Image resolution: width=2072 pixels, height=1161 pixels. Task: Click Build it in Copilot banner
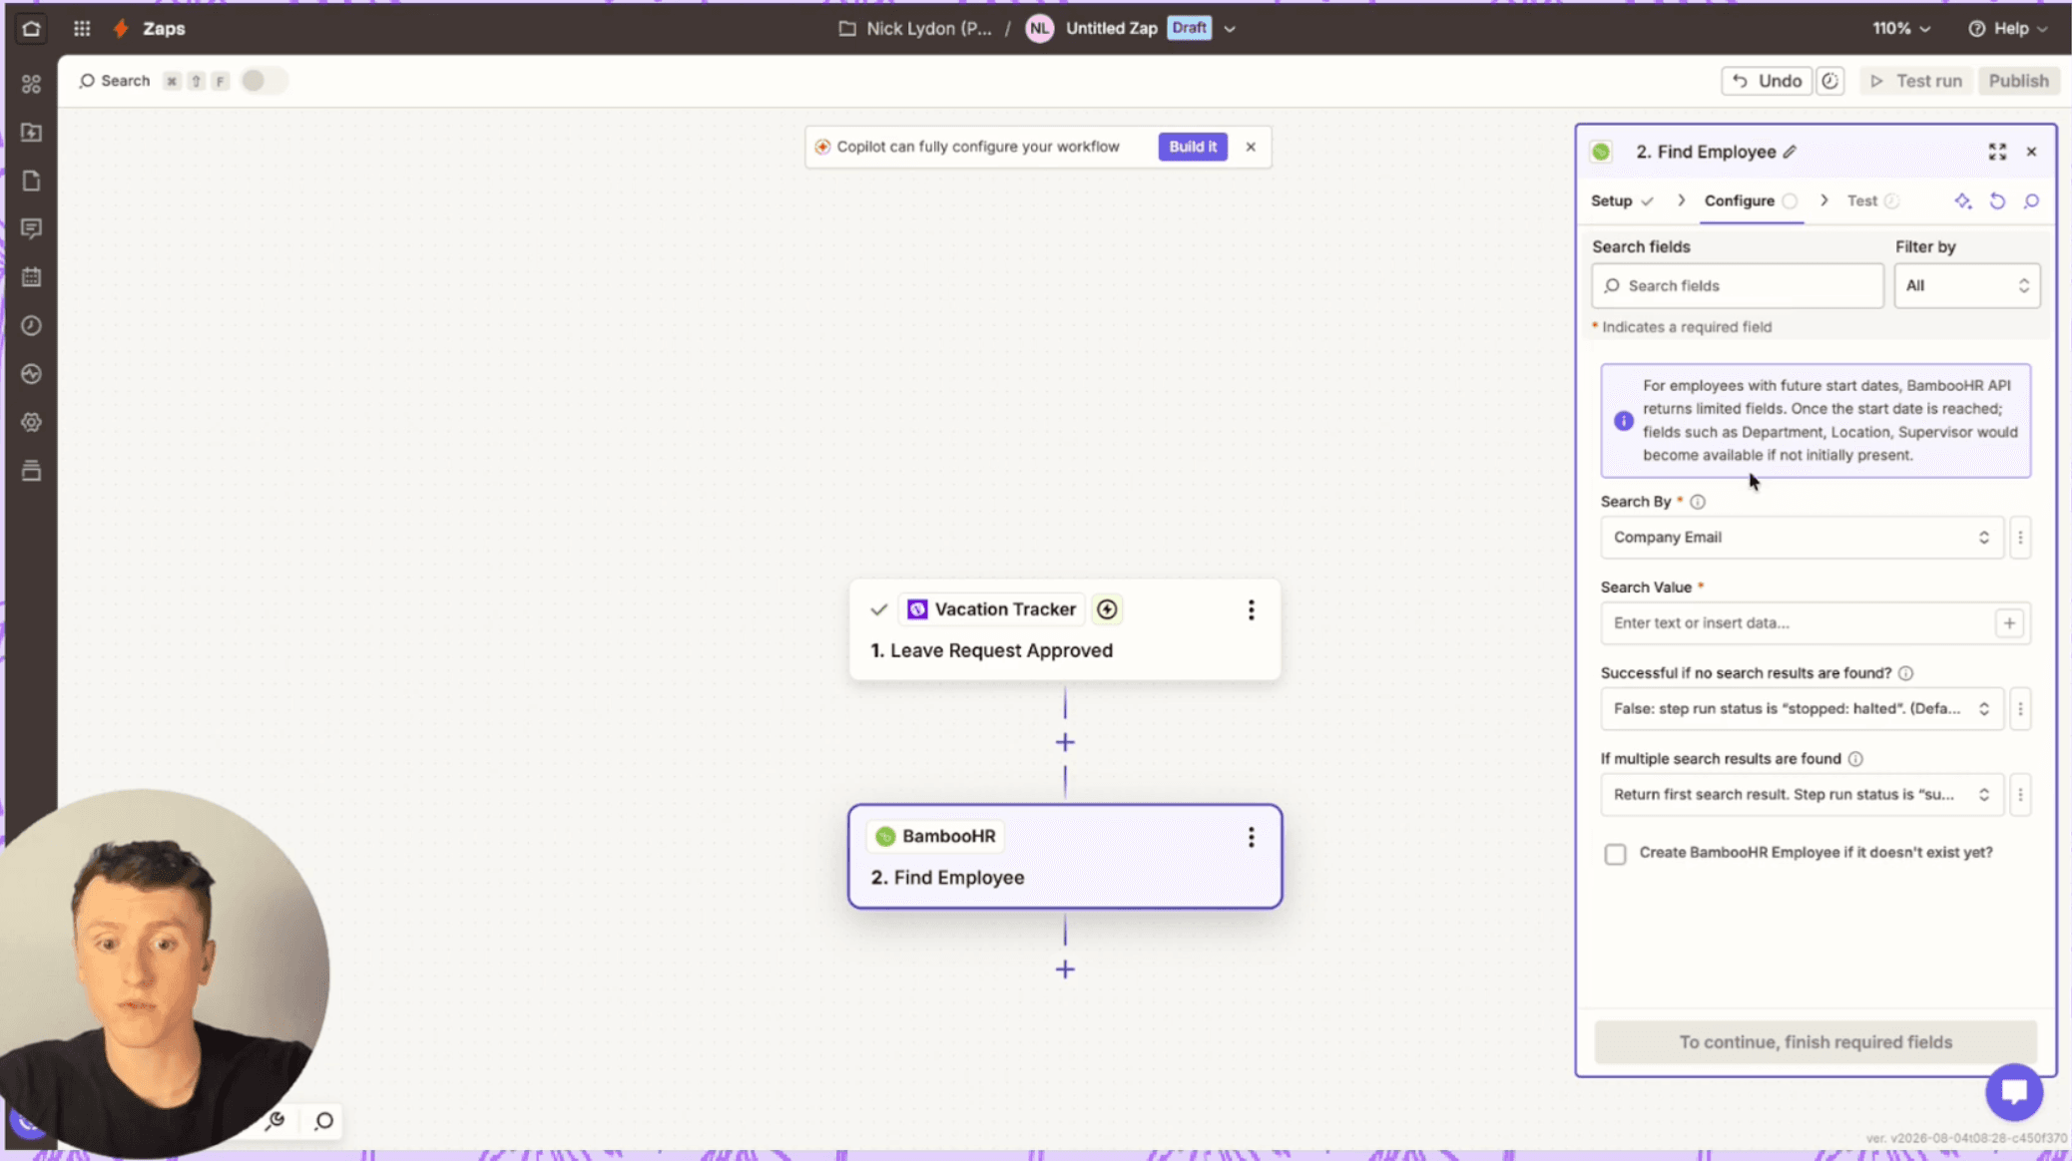(x=1193, y=147)
